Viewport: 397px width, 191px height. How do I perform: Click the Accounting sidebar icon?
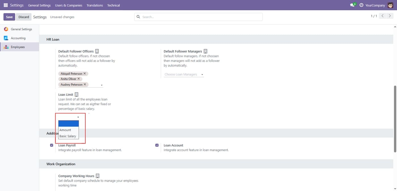click(x=6, y=38)
